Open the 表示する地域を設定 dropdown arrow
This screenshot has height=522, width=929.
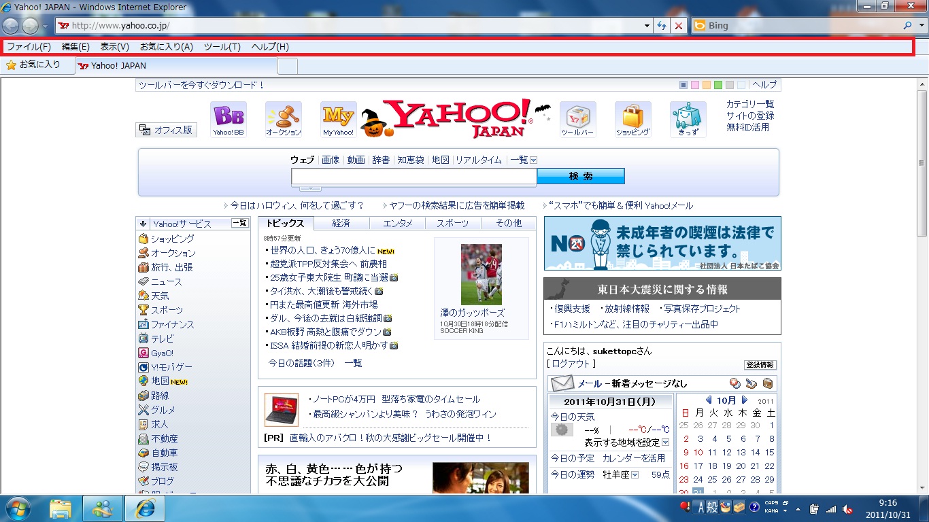coord(665,442)
